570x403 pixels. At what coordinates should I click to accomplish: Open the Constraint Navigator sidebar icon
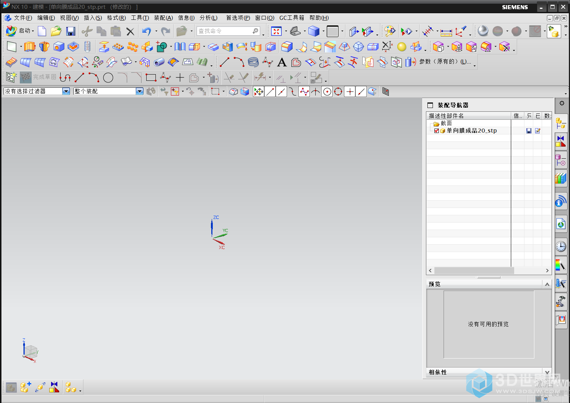coord(561,141)
